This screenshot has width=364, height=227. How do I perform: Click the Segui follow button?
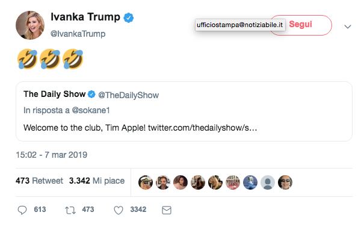[x=301, y=25]
